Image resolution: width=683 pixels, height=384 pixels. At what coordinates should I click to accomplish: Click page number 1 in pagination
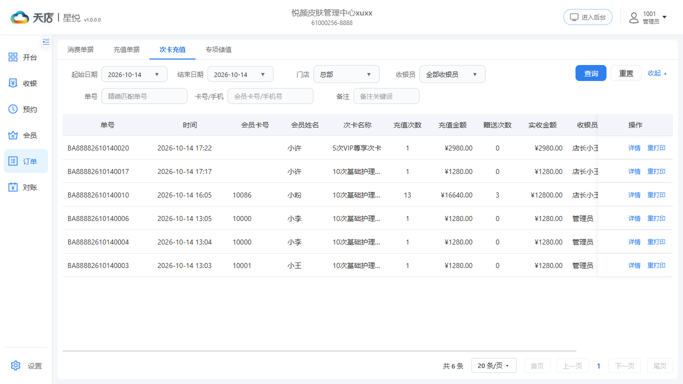(x=598, y=366)
